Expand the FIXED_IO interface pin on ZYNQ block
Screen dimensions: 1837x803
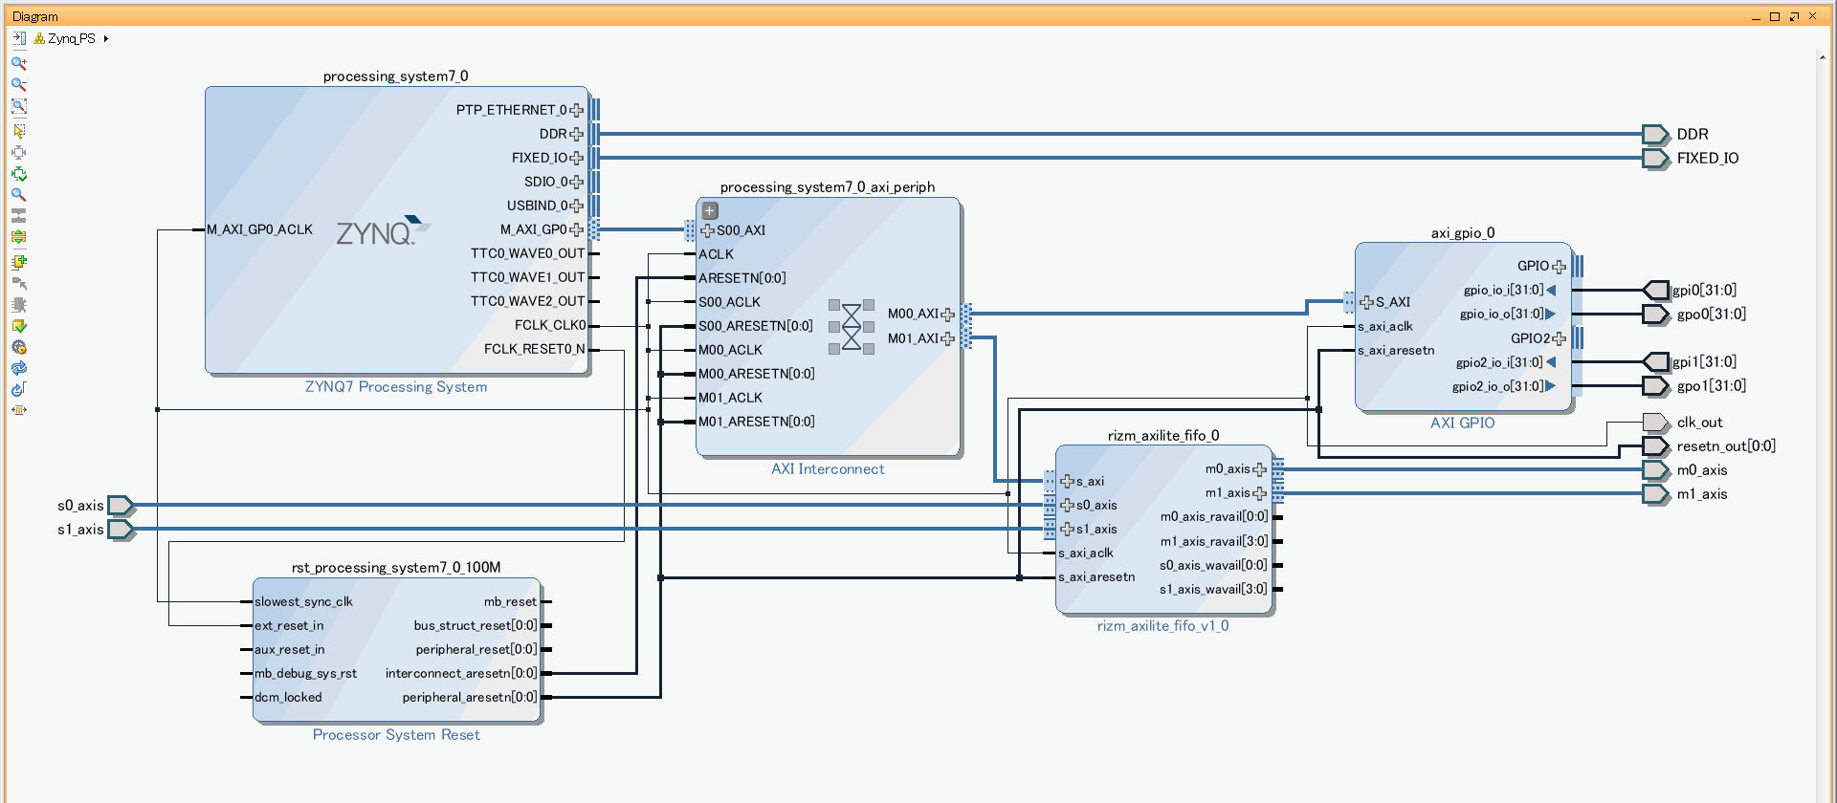(576, 158)
